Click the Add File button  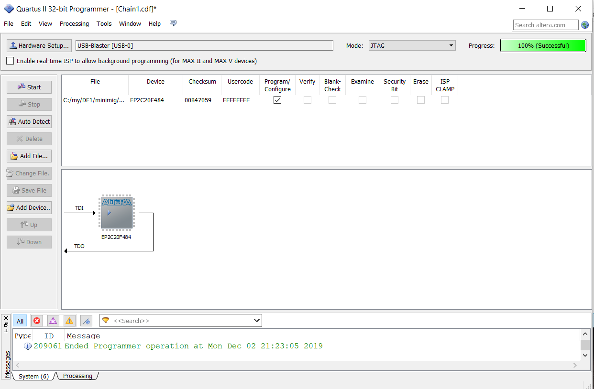point(29,156)
